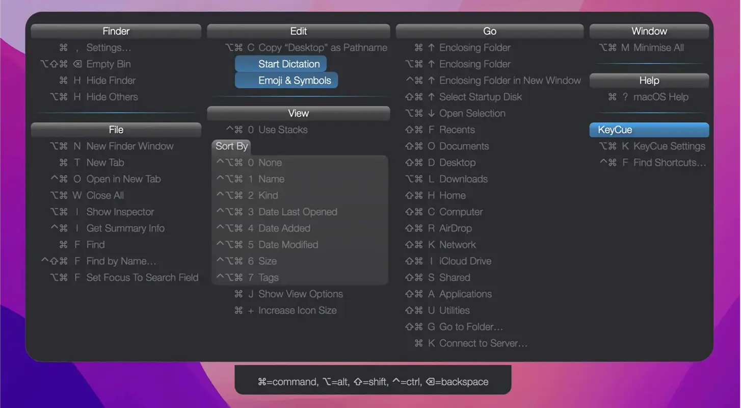The height and width of the screenshot is (408, 741).
Task: Choose Go to Folder… entry
Action: pyautogui.click(x=470, y=327)
